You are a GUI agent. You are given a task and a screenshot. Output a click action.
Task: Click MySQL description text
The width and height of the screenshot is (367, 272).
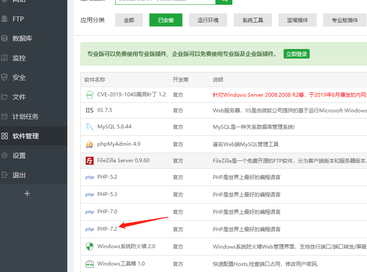pos(254,127)
